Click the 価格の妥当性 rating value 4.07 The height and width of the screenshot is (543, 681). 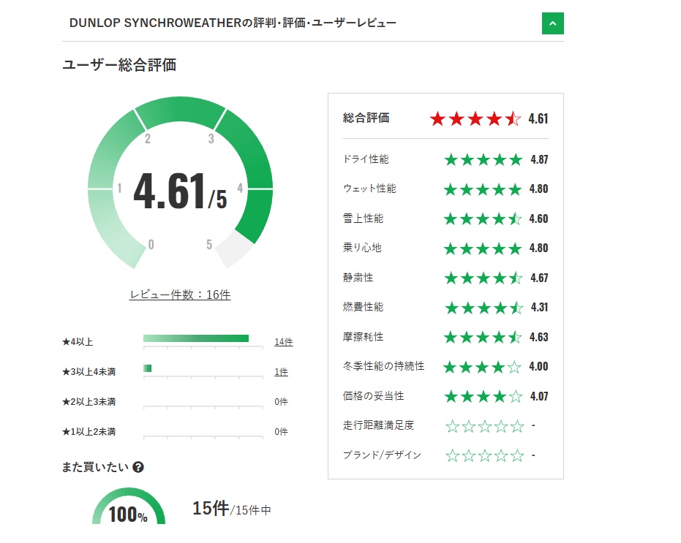[539, 397]
